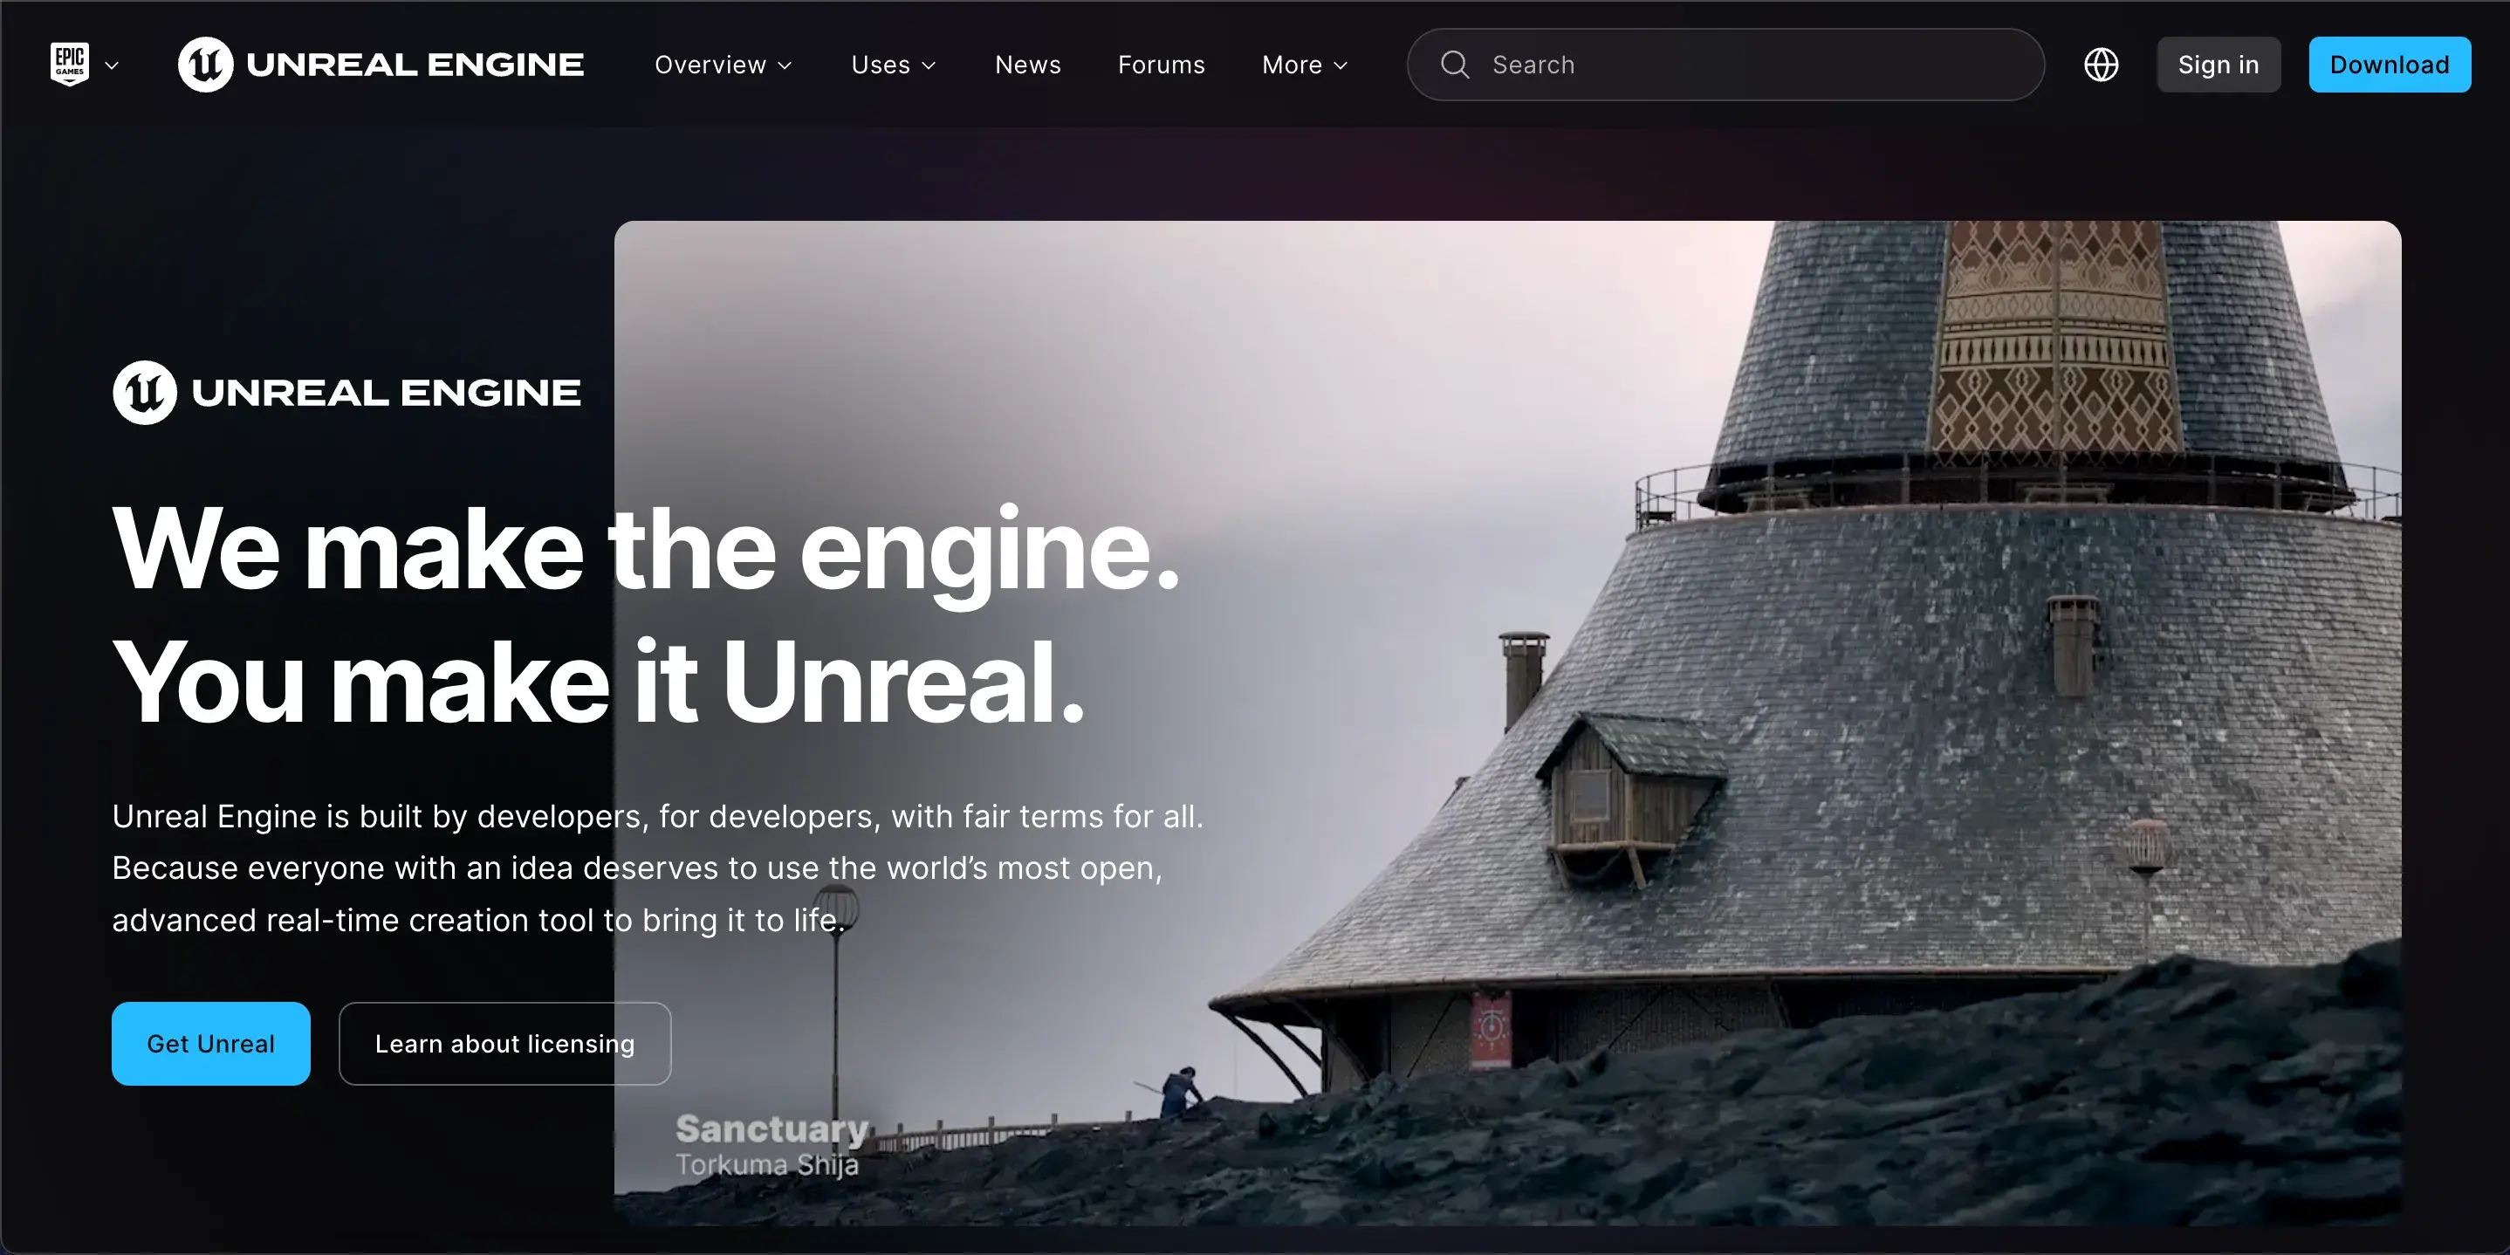Select the Overview menu item
Viewport: 2510px width, 1255px height.
point(710,65)
